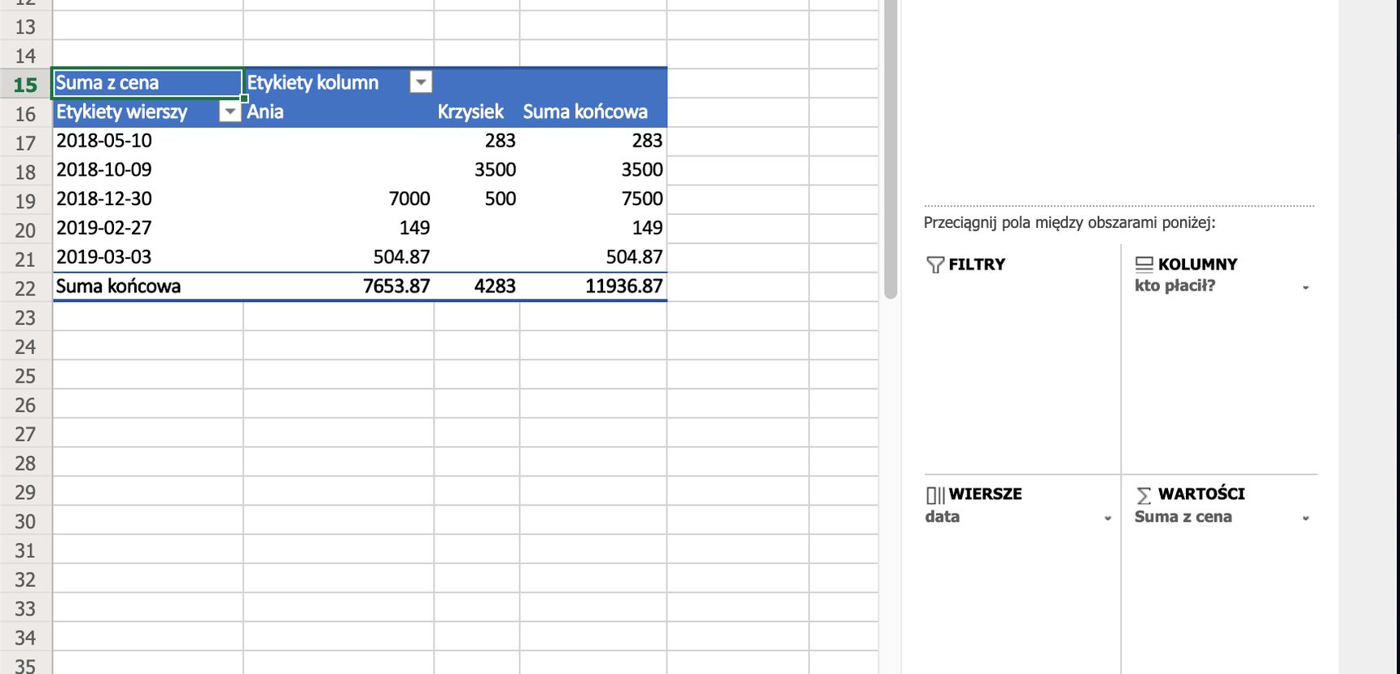Select Ania's value 504.87 in row 21
The width and height of the screenshot is (1400, 674).
click(x=339, y=257)
